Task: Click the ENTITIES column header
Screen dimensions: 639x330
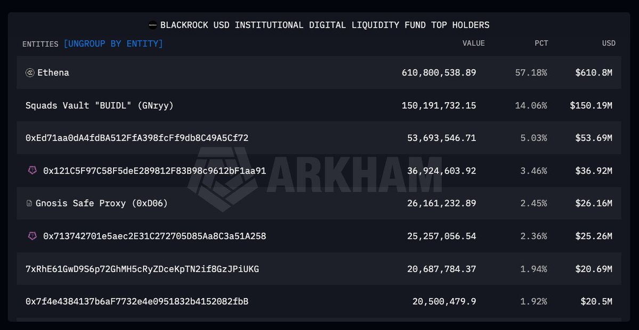Action: 40,44
